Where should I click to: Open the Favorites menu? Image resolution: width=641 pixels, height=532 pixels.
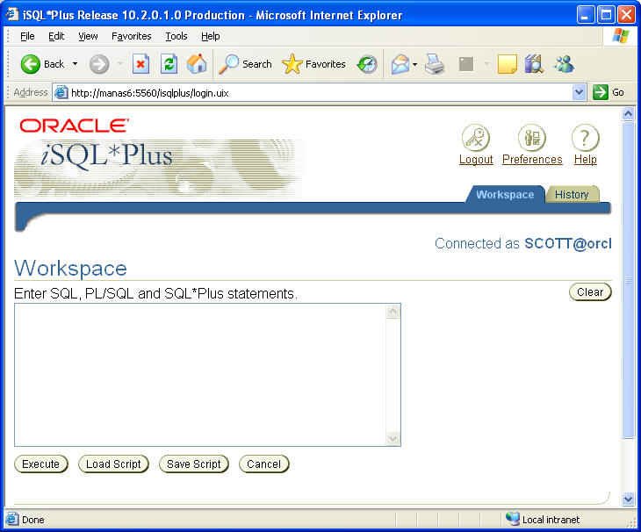tap(131, 36)
